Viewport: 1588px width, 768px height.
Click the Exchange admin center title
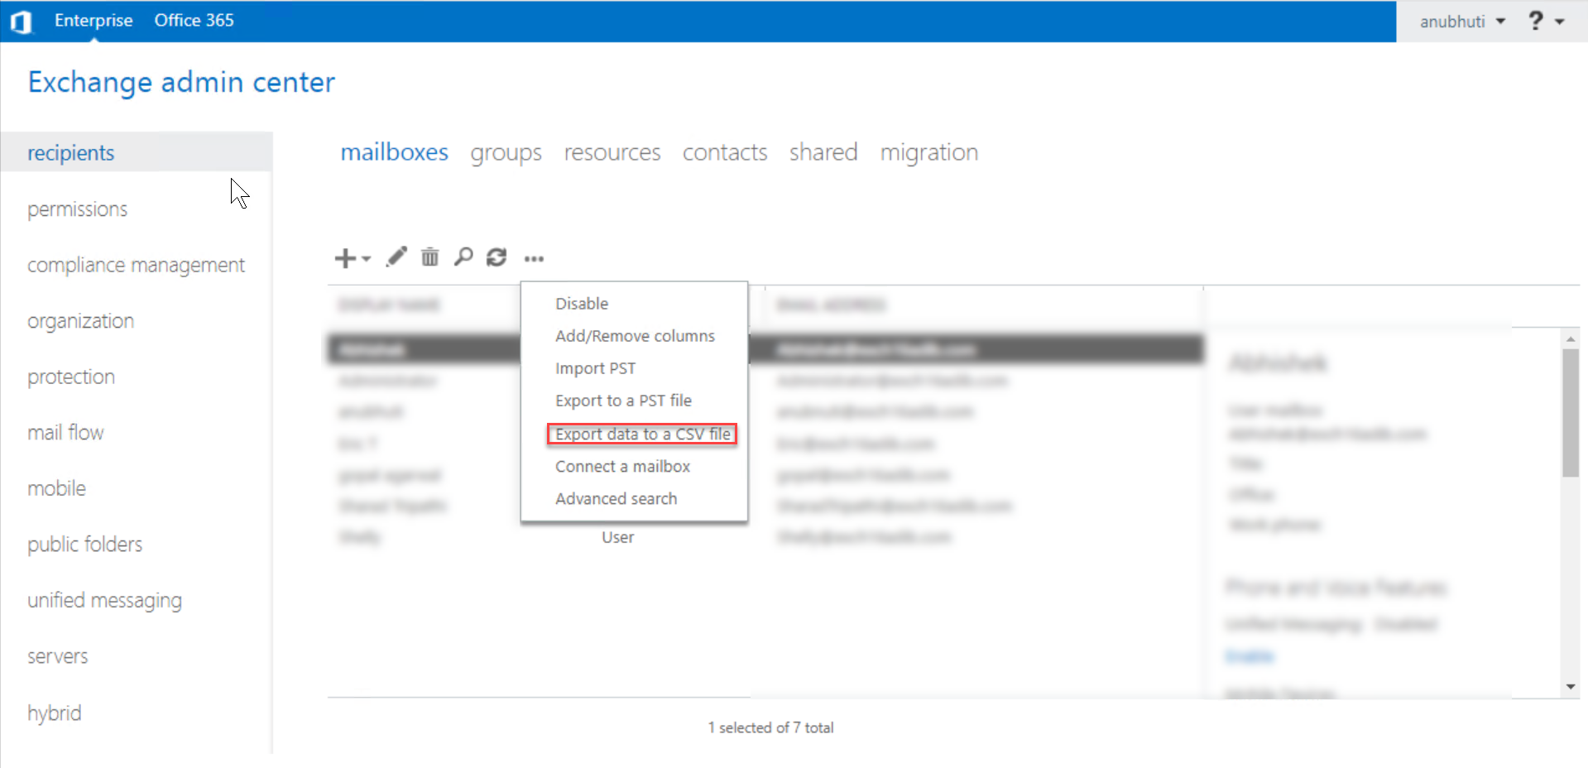point(181,82)
